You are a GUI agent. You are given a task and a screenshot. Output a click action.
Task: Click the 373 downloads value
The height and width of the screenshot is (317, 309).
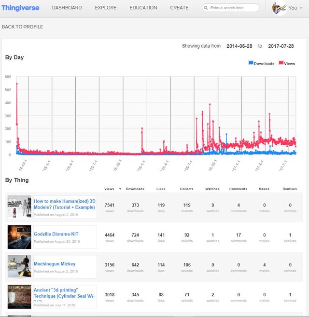click(x=135, y=205)
